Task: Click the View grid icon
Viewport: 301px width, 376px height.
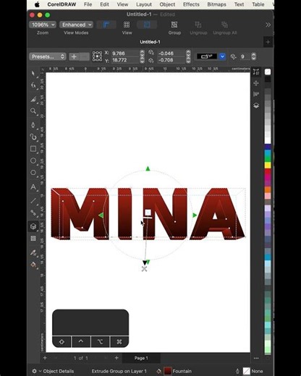Action: pos(127,25)
